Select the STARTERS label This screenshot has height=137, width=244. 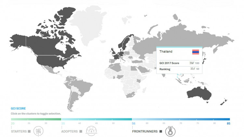tap(19, 131)
